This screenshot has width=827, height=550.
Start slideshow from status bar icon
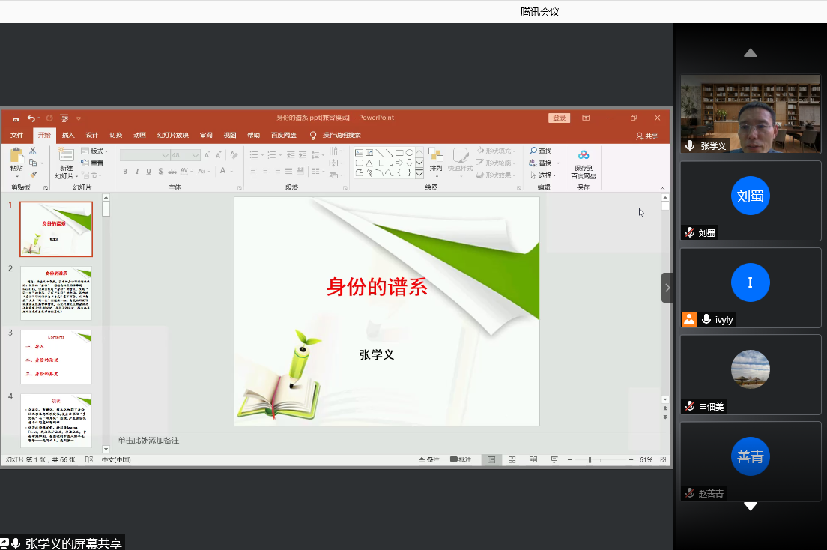coord(554,459)
